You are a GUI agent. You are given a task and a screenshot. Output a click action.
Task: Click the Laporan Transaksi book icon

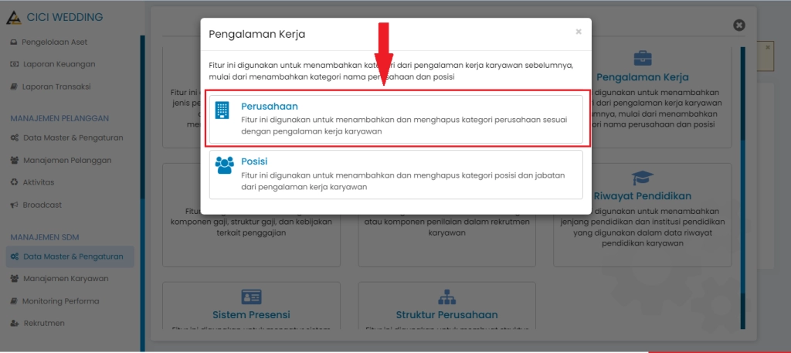[14, 87]
